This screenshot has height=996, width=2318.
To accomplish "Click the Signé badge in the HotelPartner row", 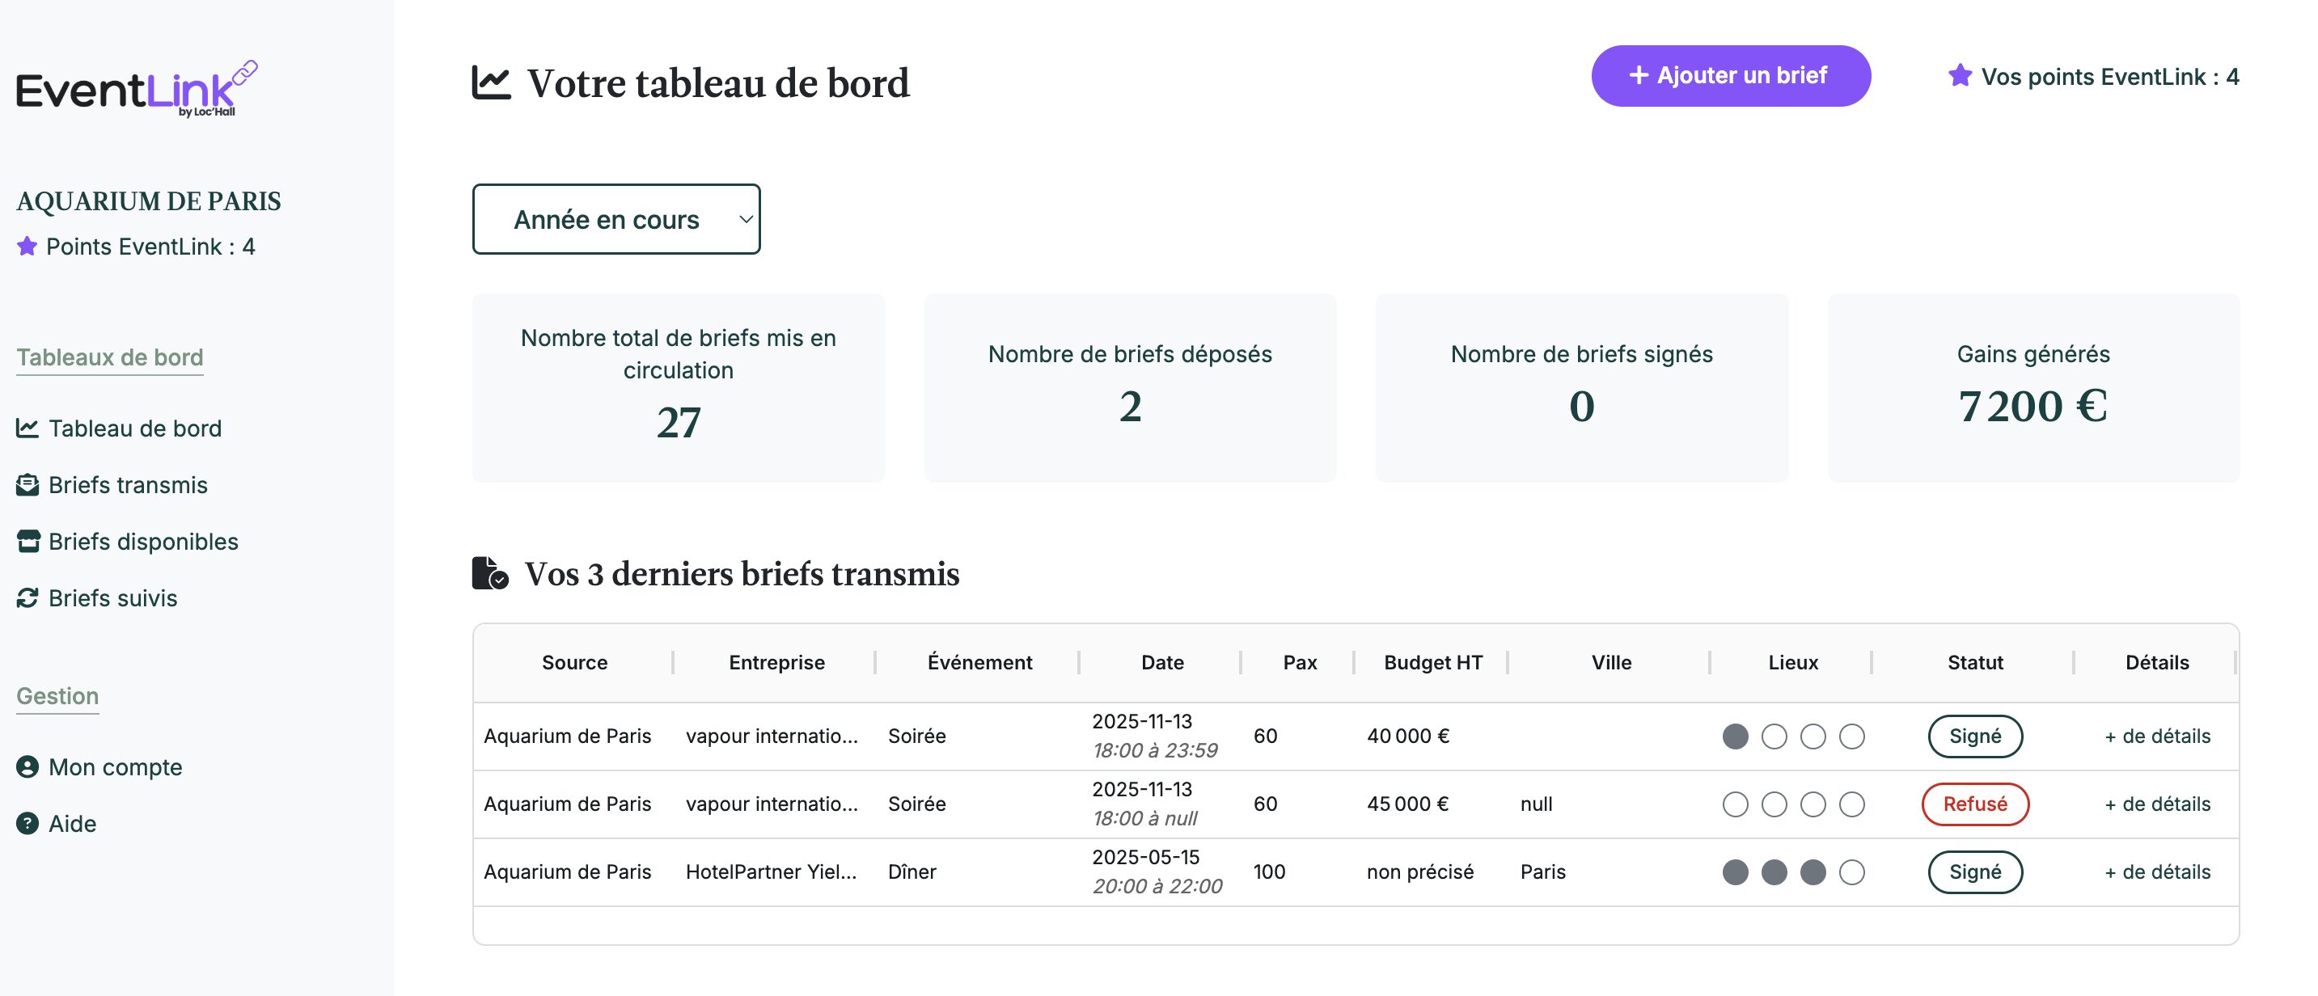I will (x=1975, y=871).
